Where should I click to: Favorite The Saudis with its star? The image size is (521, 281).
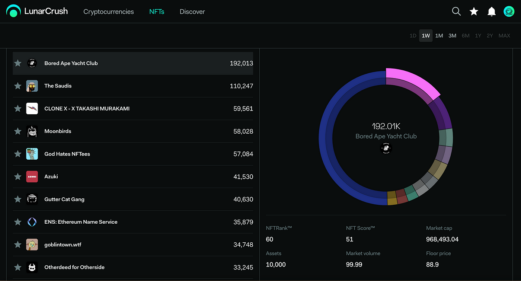click(17, 86)
